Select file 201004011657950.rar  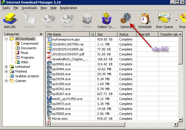coord(68,44)
